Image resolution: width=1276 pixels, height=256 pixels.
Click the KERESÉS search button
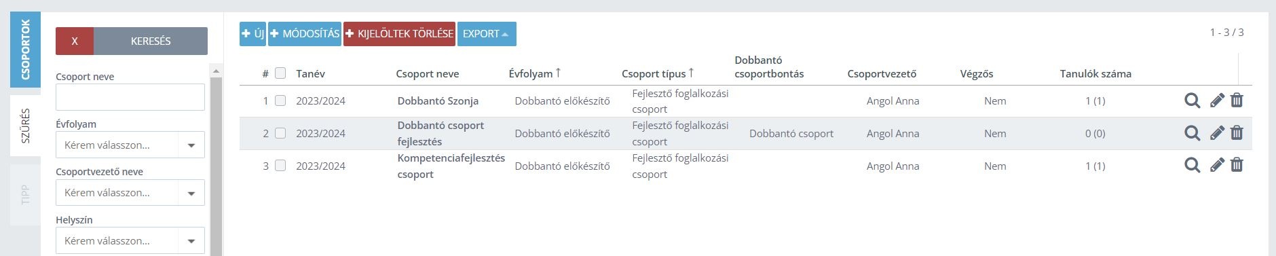151,41
